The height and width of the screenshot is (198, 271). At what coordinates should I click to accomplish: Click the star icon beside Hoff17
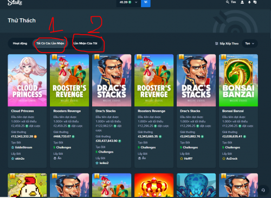pyautogui.click(x=182, y=159)
